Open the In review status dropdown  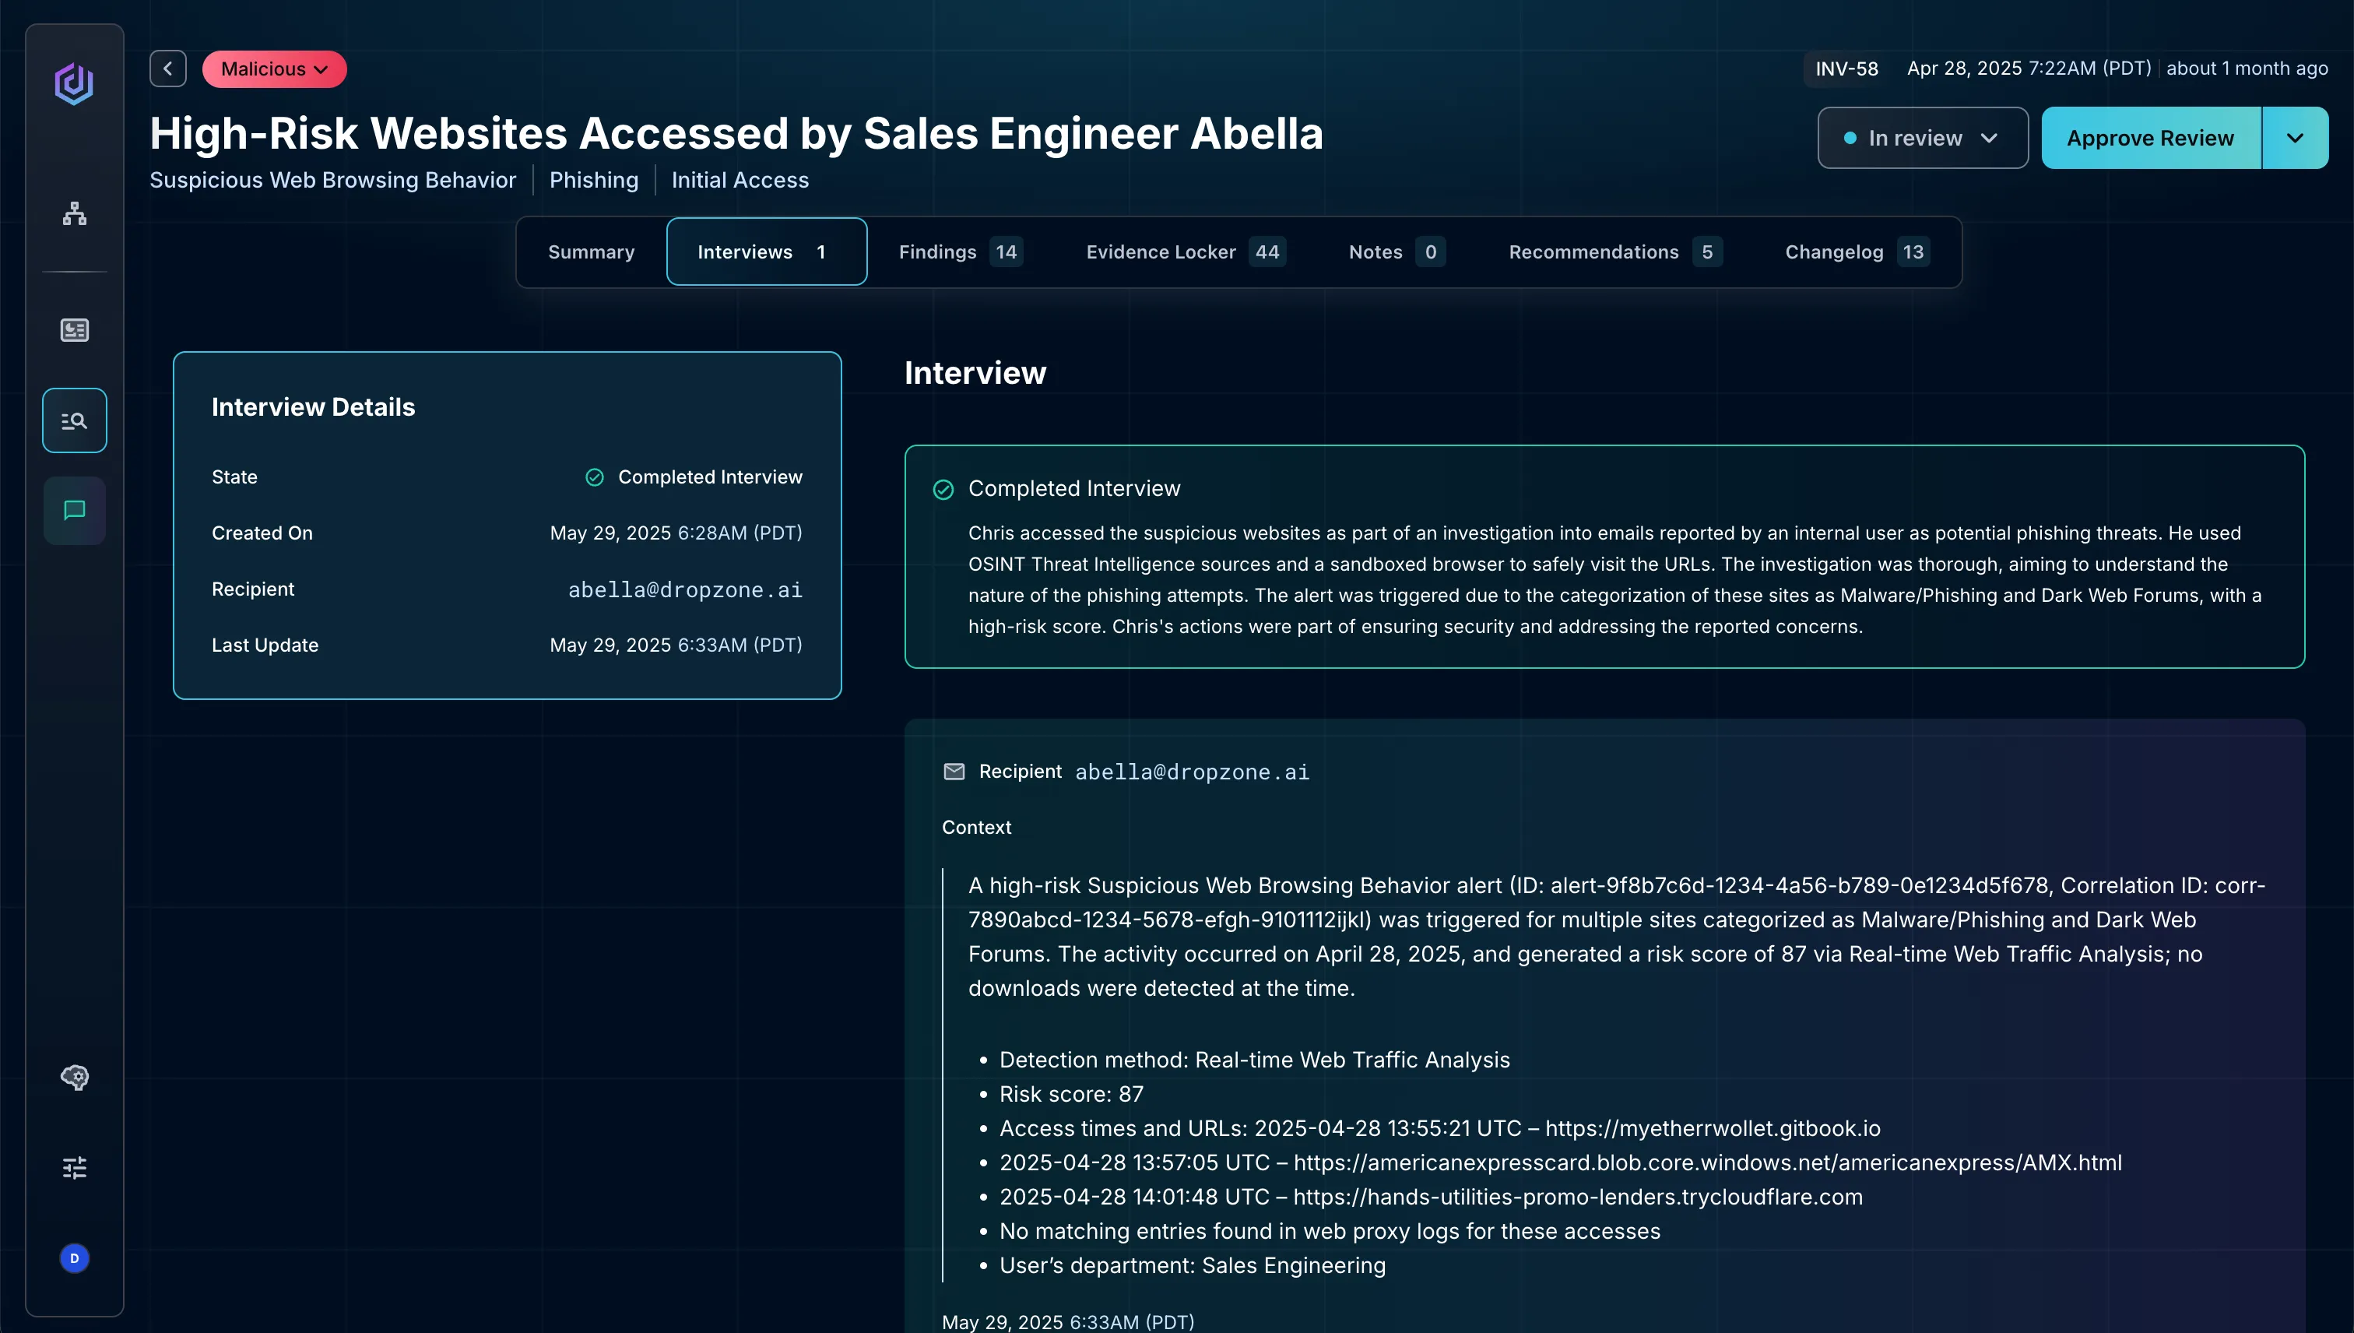(1922, 137)
